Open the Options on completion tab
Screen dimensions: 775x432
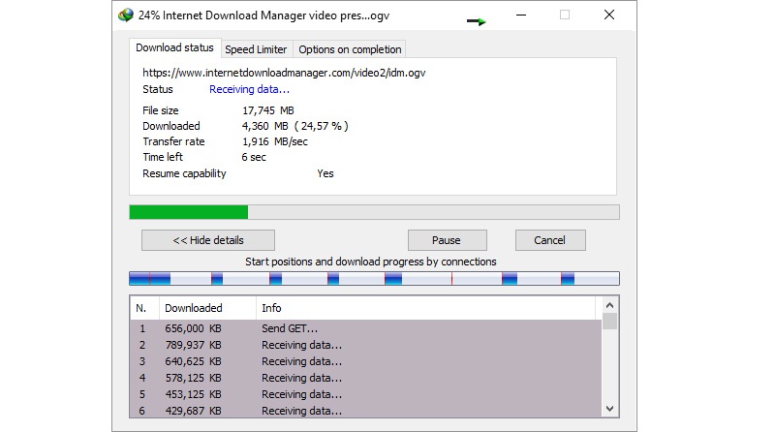tap(350, 49)
